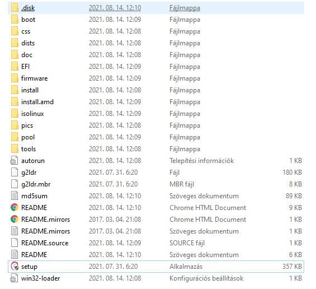Click Chrome icon of README.mirrors HTML file
Image resolution: width=316 pixels, height=289 pixels.
[x=15, y=220]
